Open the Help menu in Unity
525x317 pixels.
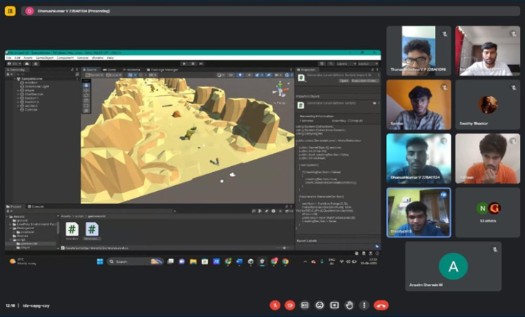110,58
